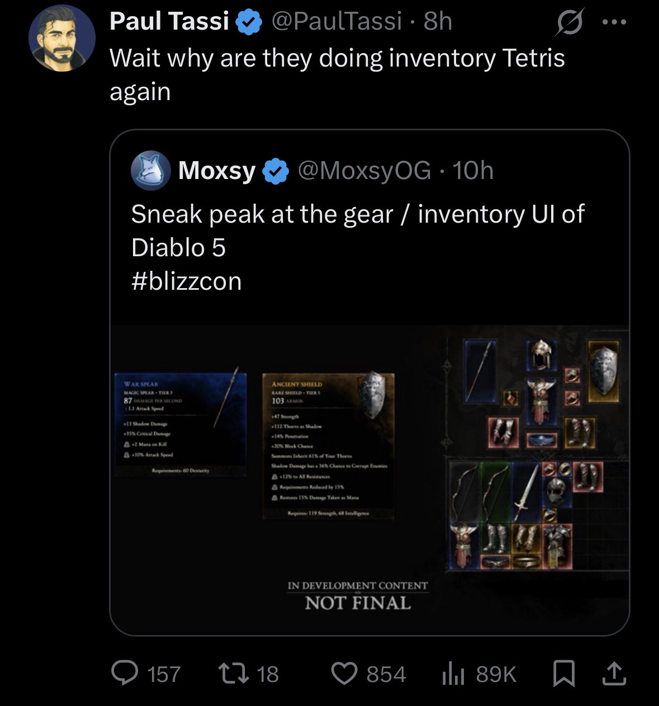
Task: Like the tweet with heart icon
Action: 345,673
